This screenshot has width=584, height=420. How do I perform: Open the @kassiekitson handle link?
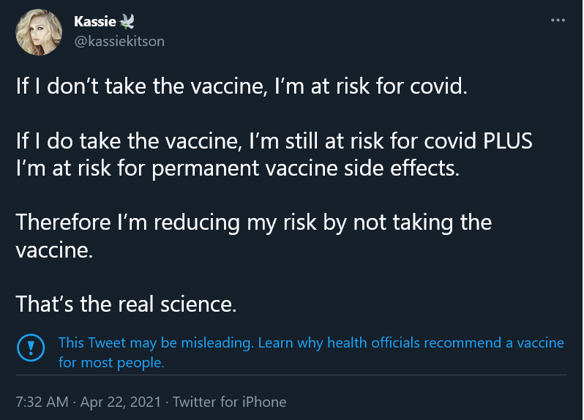119,41
